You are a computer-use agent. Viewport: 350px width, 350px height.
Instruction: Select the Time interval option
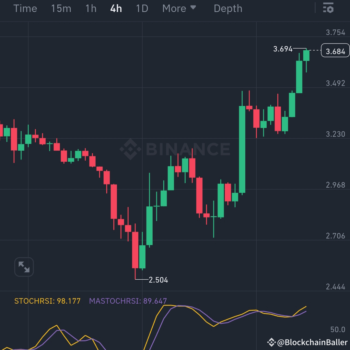(25, 8)
